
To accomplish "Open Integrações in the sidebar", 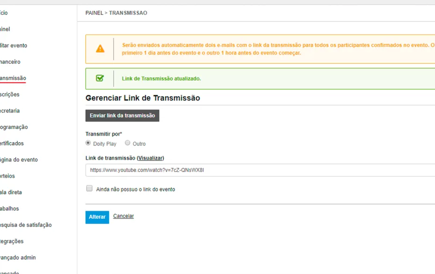I will point(12,241).
